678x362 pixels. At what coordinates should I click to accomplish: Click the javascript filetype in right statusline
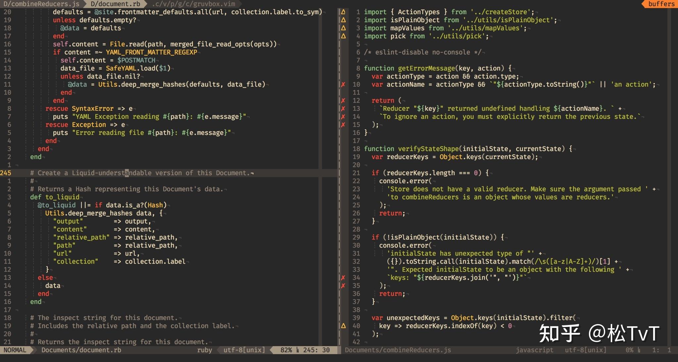(534, 350)
